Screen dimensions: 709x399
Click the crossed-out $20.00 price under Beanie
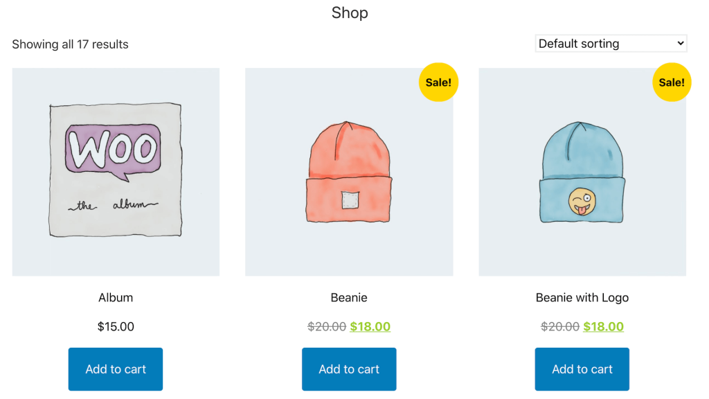click(x=326, y=326)
